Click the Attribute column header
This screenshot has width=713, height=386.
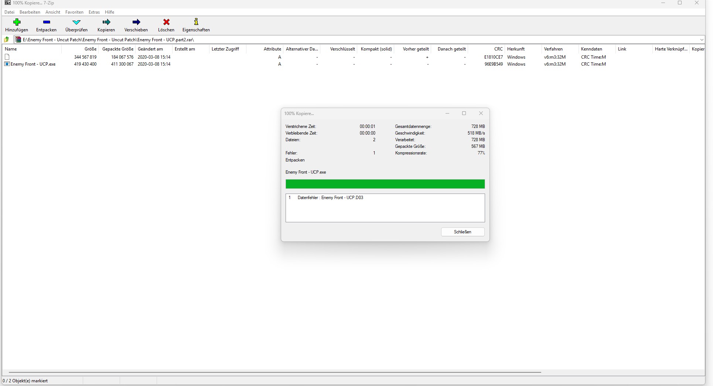(x=265, y=49)
